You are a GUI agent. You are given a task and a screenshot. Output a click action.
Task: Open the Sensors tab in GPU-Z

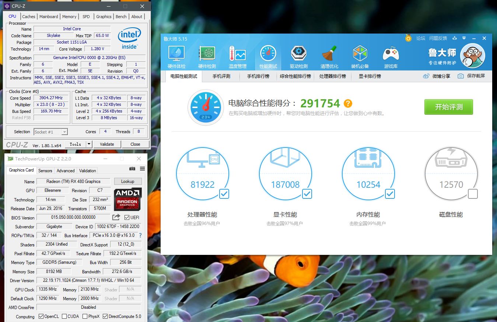pyautogui.click(x=45, y=170)
